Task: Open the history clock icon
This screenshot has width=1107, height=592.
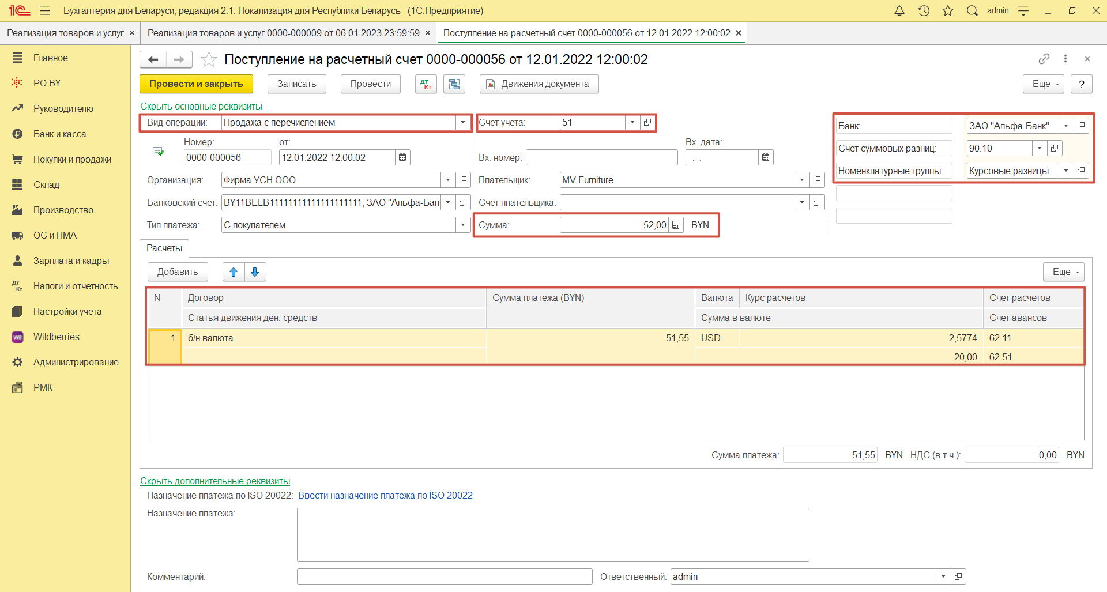Action: (x=924, y=11)
